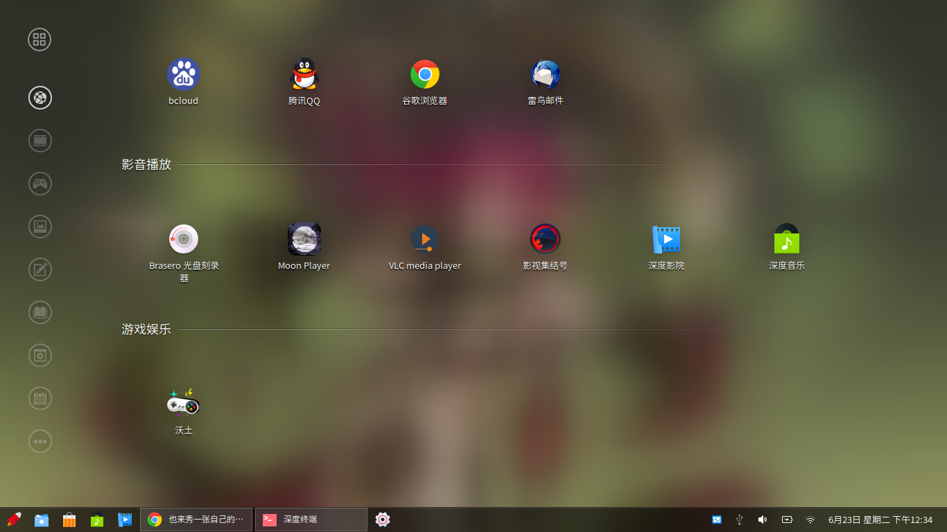The height and width of the screenshot is (532, 947).
Task: Open VLC media player
Action: click(425, 240)
